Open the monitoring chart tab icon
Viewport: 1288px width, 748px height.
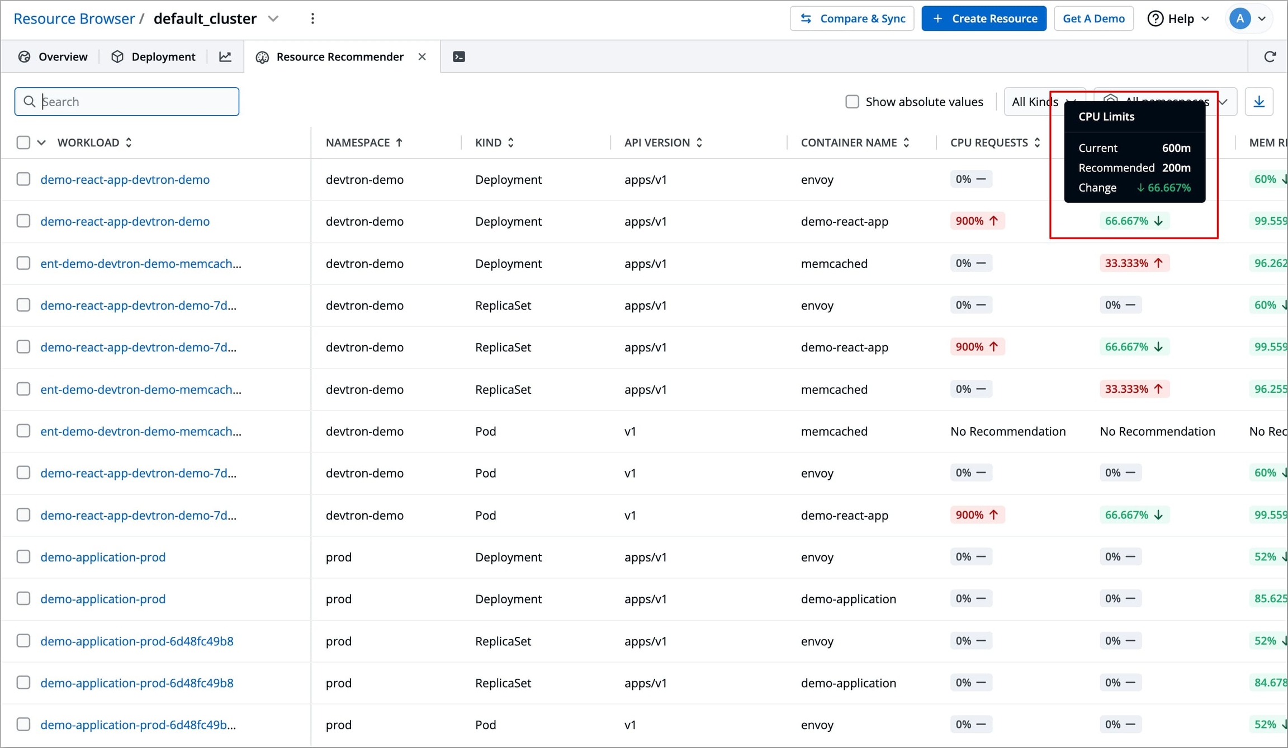tap(225, 56)
